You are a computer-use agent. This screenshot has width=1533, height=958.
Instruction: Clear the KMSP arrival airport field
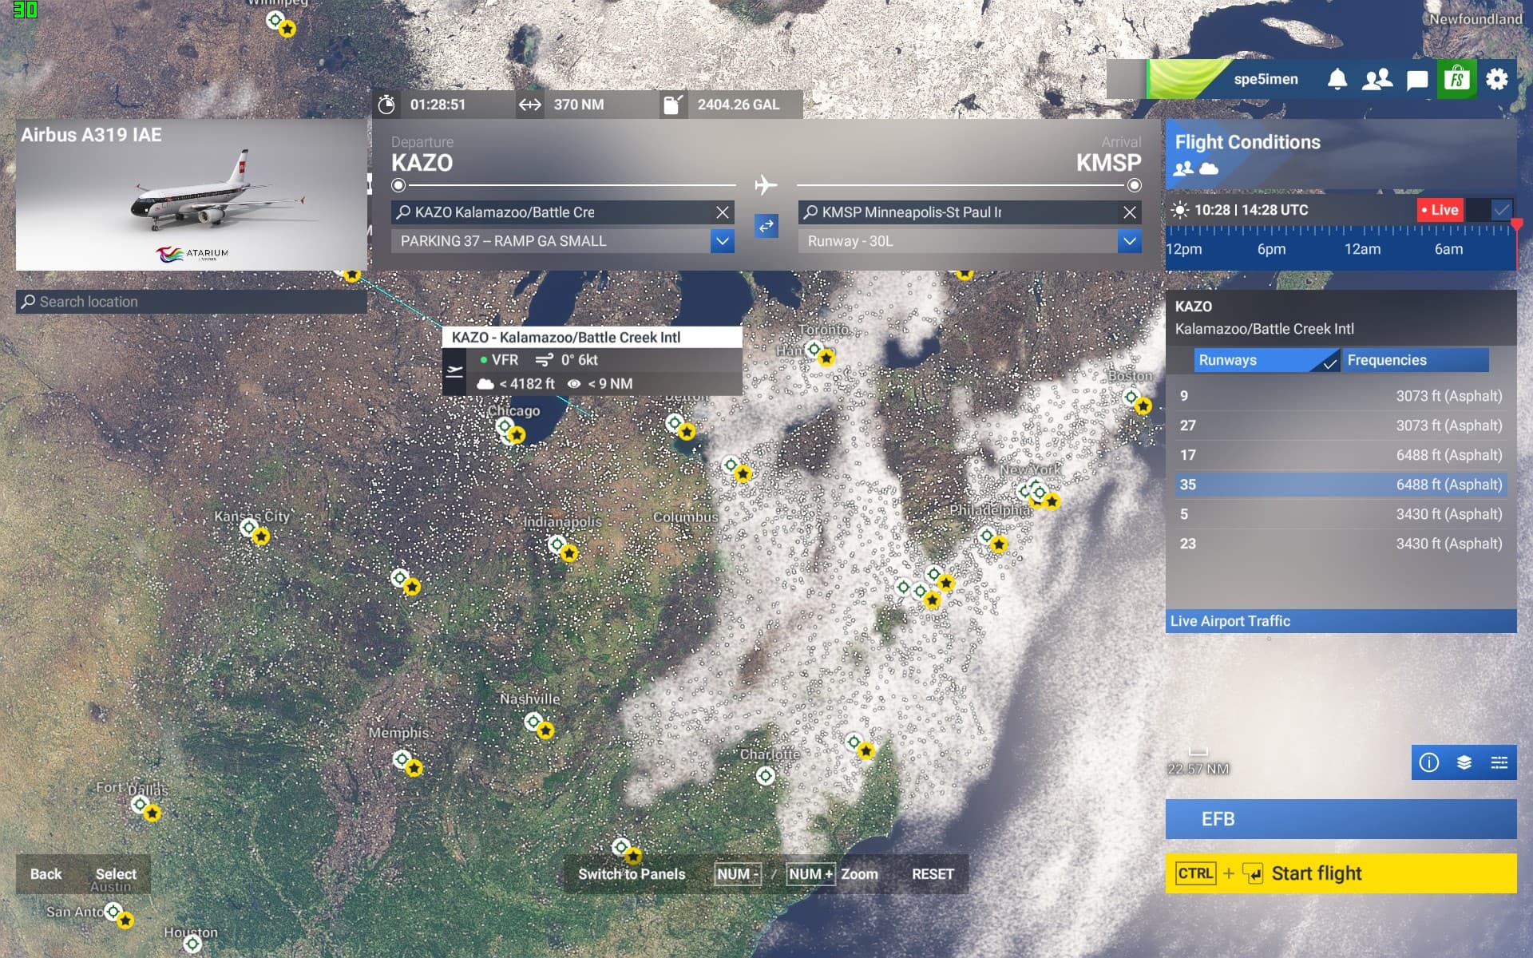pyautogui.click(x=1130, y=212)
